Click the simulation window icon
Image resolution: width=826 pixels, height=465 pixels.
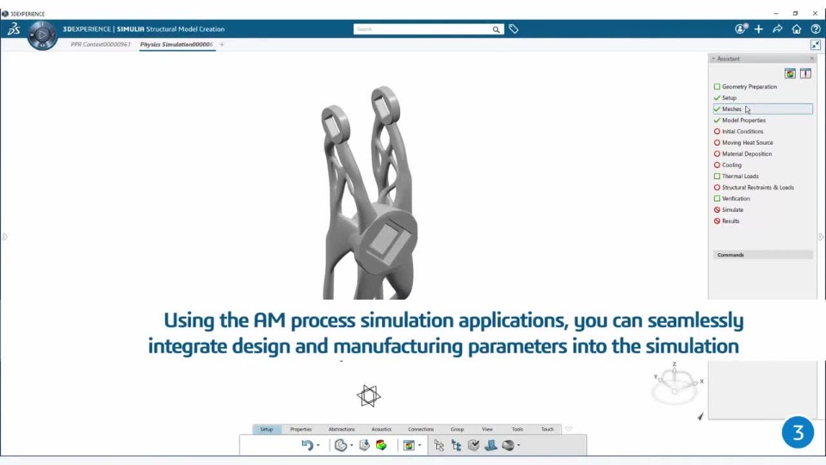tap(409, 445)
